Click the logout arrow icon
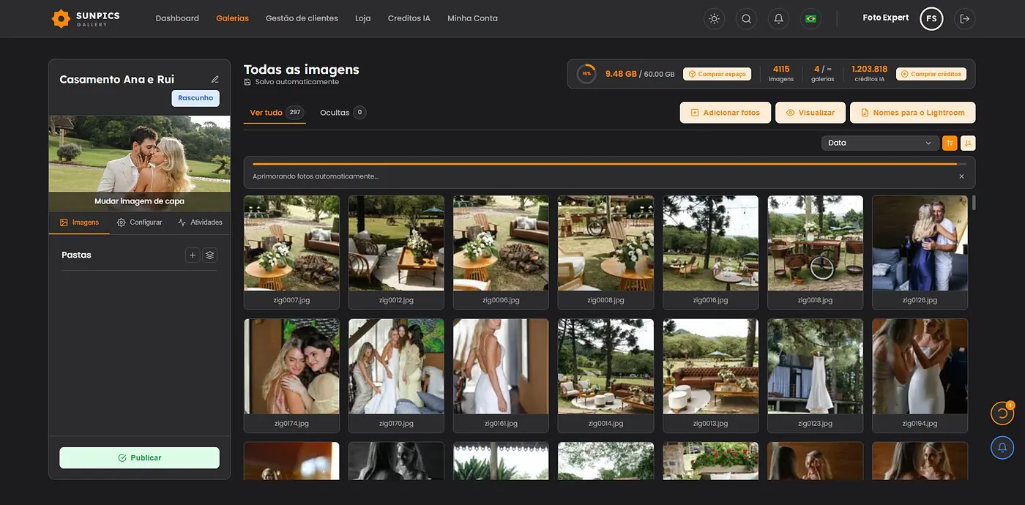1025x505 pixels. (965, 19)
